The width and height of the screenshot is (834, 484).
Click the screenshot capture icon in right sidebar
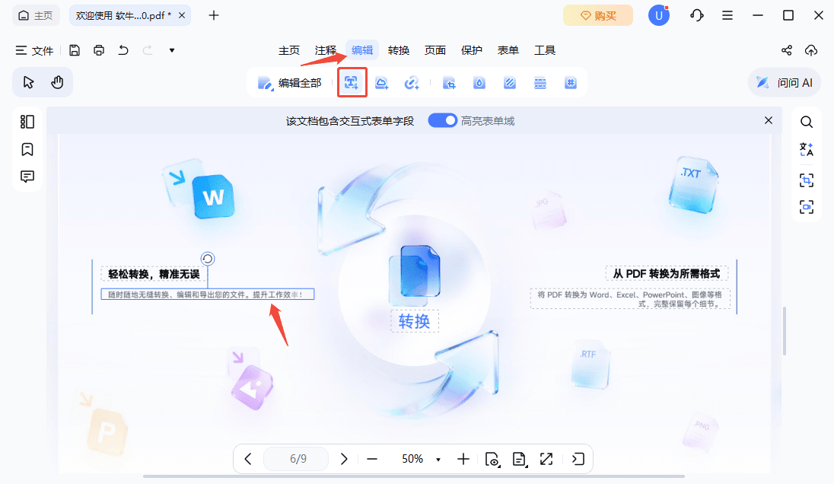pos(807,207)
